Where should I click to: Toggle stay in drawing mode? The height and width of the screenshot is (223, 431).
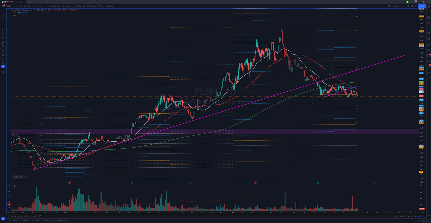(x=3, y=55)
